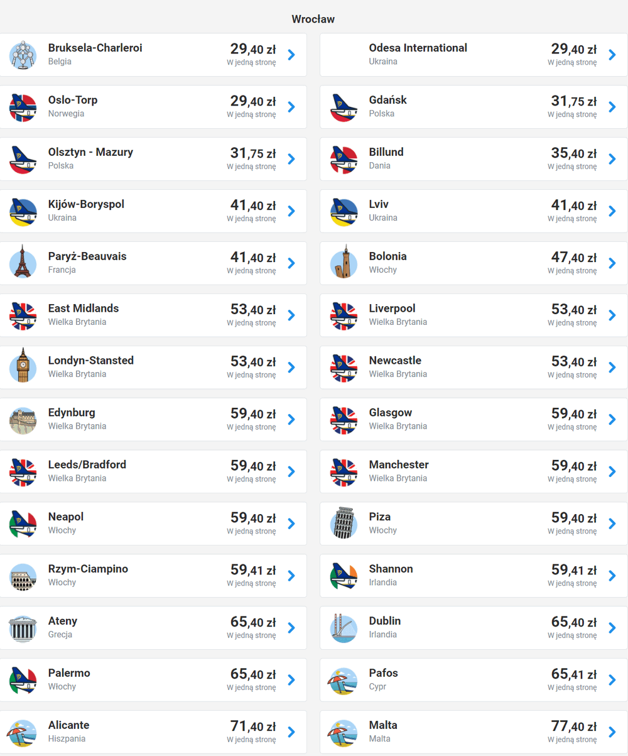Click the Malta row's blue chevron
628x756 pixels.
612,731
